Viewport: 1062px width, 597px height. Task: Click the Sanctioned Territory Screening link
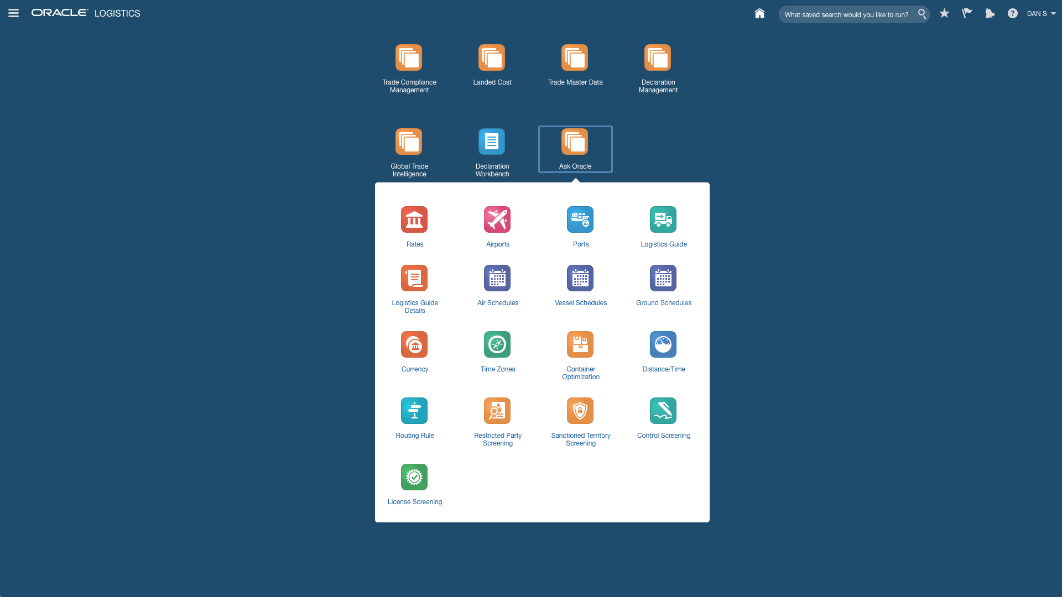tap(581, 439)
